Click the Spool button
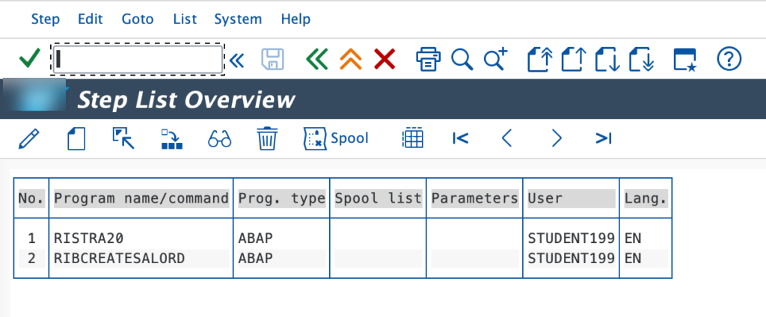This screenshot has height=317, width=766. tap(336, 139)
